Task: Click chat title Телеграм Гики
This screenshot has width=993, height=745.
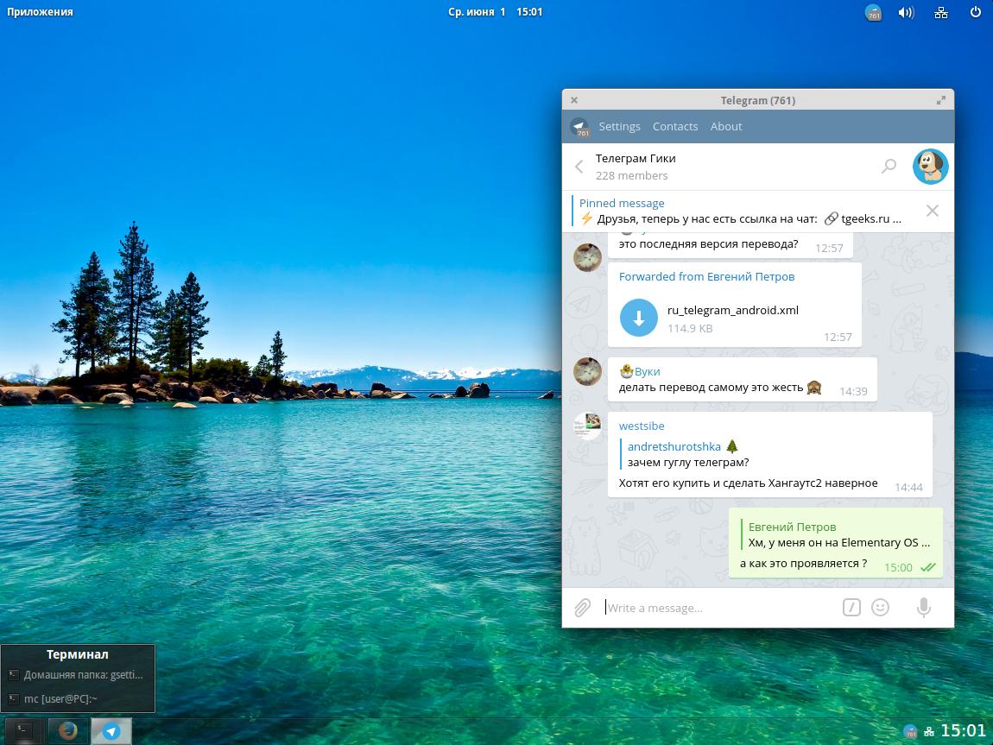Action: point(636,158)
